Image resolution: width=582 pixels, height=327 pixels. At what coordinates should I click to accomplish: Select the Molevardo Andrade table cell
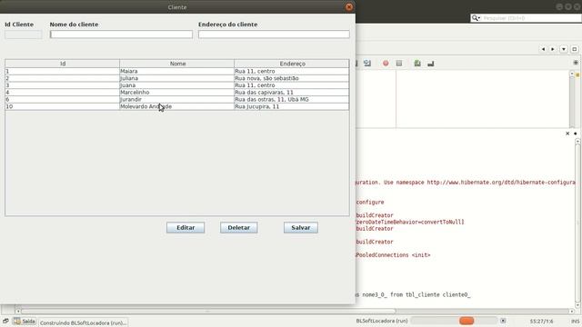(177, 106)
